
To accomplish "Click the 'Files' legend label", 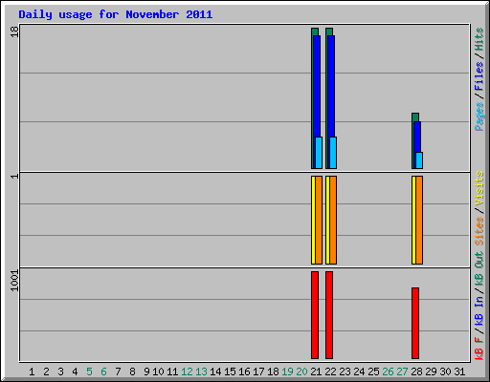I will 479,76.
